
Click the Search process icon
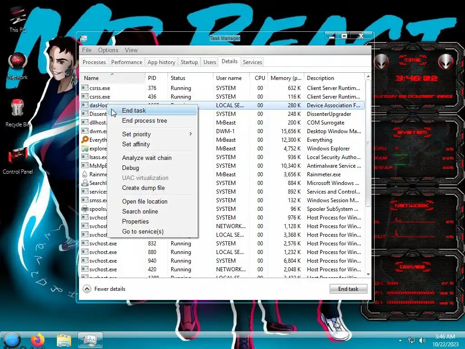click(x=85, y=183)
